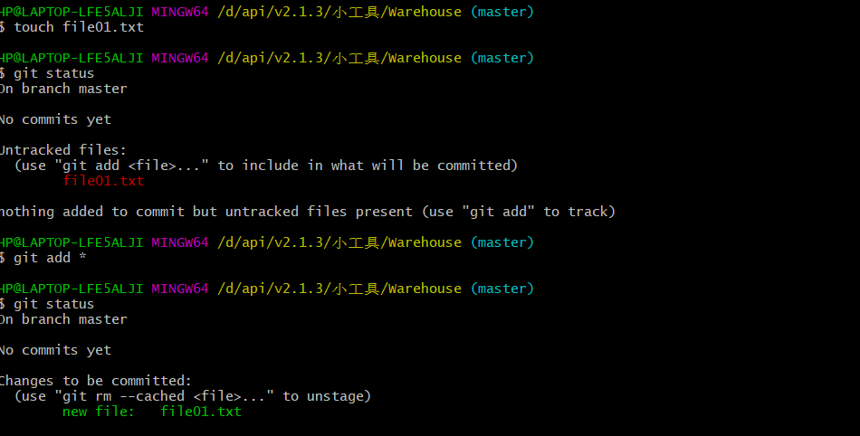Click the cyan (master) label in the first prompt

coord(502,12)
